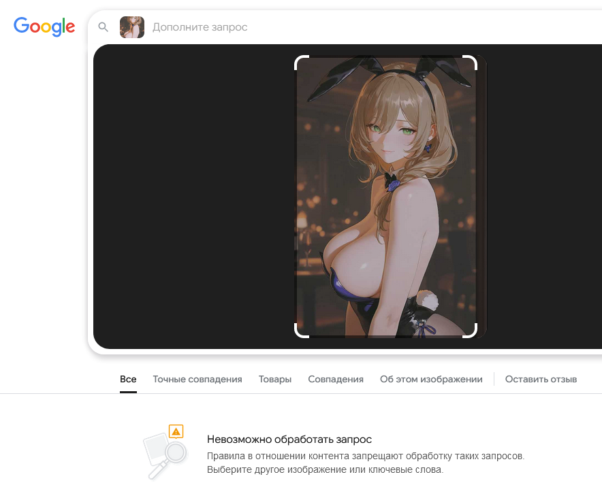
Task: Click bottom-left crop corner handle
Action: [x=301, y=331]
